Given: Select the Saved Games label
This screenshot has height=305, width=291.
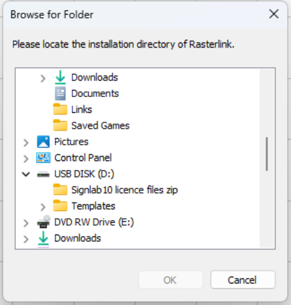Looking at the screenshot, I should (100, 126).
